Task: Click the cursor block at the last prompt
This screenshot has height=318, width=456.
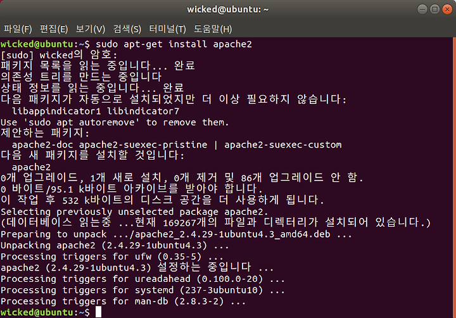Action: (x=98, y=312)
